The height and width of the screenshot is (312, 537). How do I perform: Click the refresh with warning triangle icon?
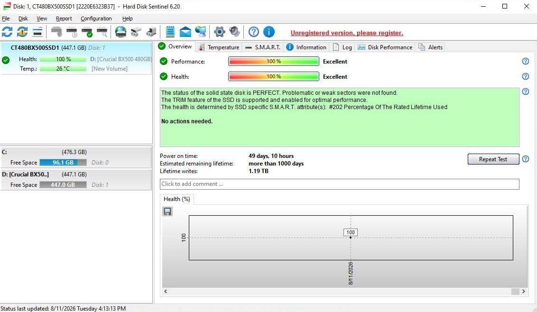click(22, 32)
